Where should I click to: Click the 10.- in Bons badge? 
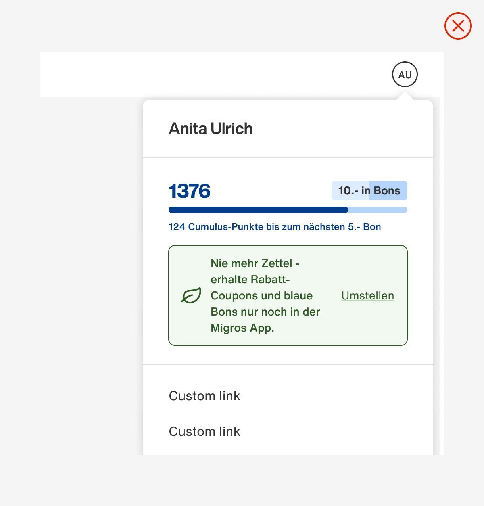click(x=369, y=190)
